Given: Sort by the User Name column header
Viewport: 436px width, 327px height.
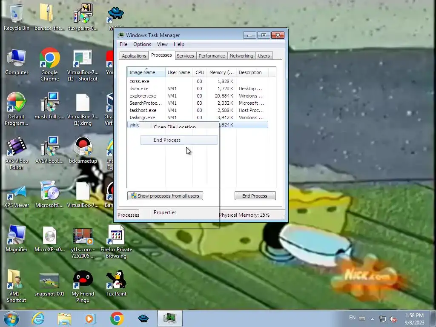Looking at the screenshot, I should point(179,72).
